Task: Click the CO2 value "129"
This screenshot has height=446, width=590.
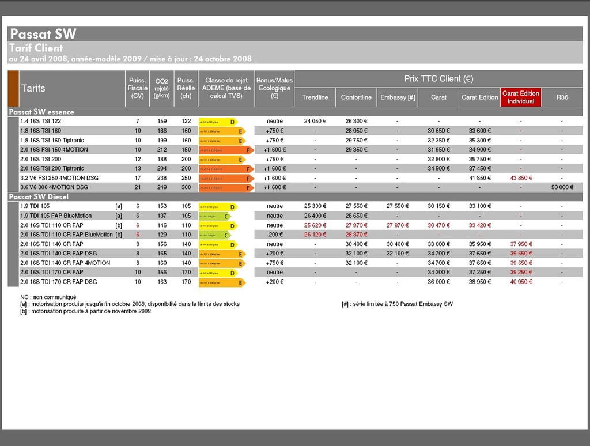Action: 162,235
